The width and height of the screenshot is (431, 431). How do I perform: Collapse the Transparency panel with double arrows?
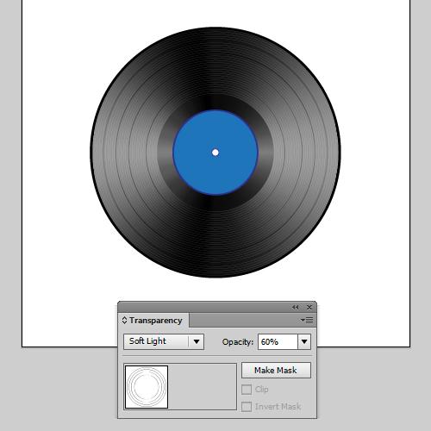pyautogui.click(x=295, y=307)
